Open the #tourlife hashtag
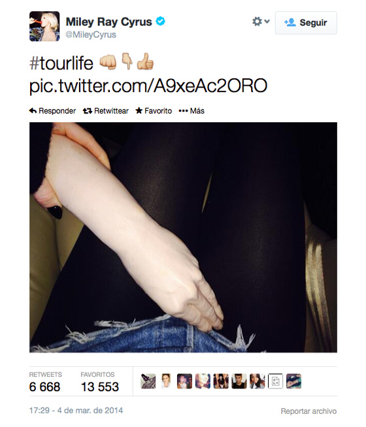 pyautogui.click(x=61, y=63)
